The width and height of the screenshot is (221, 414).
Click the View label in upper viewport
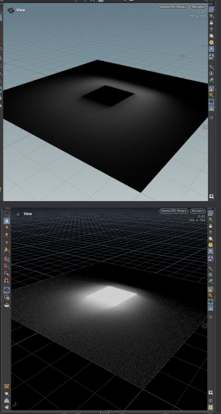(x=21, y=10)
